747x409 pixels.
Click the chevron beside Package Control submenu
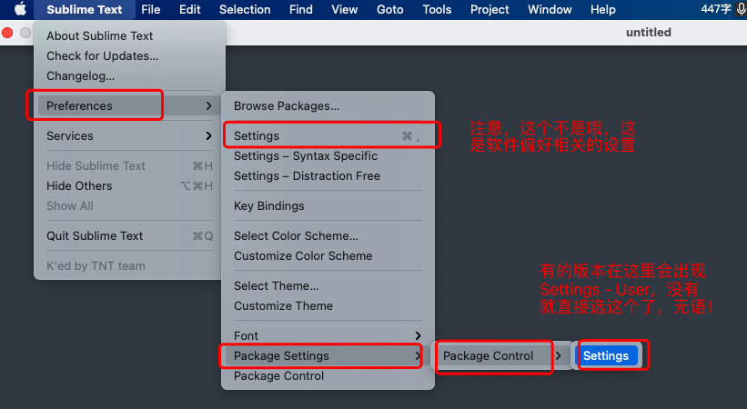coord(558,355)
